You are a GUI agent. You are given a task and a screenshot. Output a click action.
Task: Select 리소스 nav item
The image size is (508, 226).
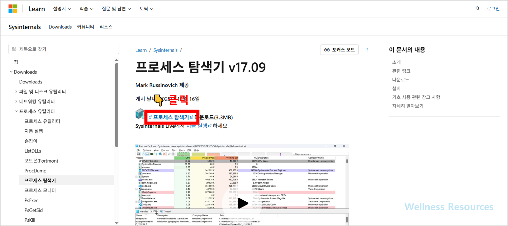106,27
